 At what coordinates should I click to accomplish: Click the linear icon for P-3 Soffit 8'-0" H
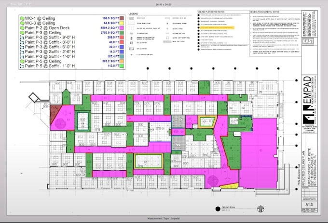(x=22, y=42)
